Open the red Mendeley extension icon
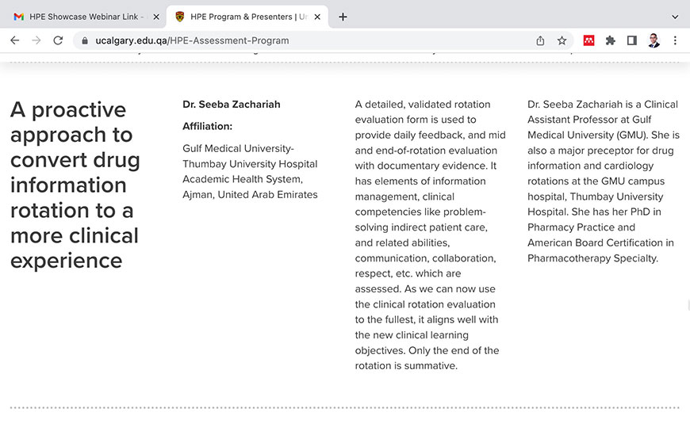The width and height of the screenshot is (690, 431). [x=588, y=40]
